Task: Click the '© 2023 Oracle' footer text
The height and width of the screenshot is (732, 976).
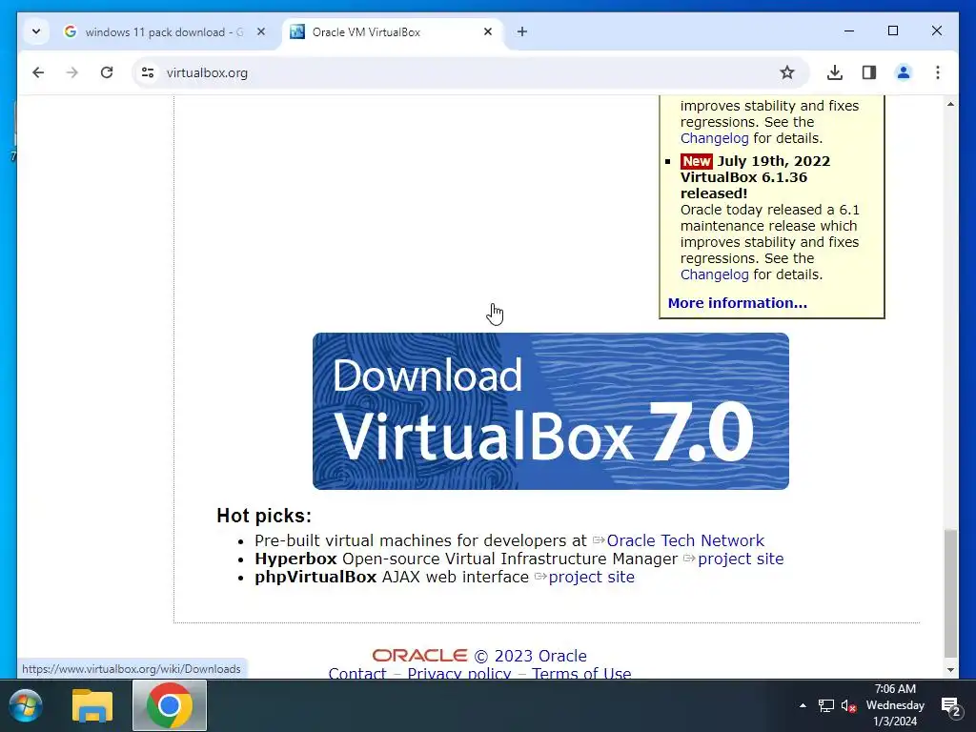Action: coord(530,656)
